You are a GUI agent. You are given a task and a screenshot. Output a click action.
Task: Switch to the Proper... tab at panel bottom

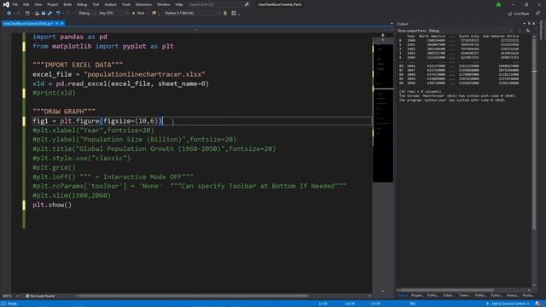417,295
